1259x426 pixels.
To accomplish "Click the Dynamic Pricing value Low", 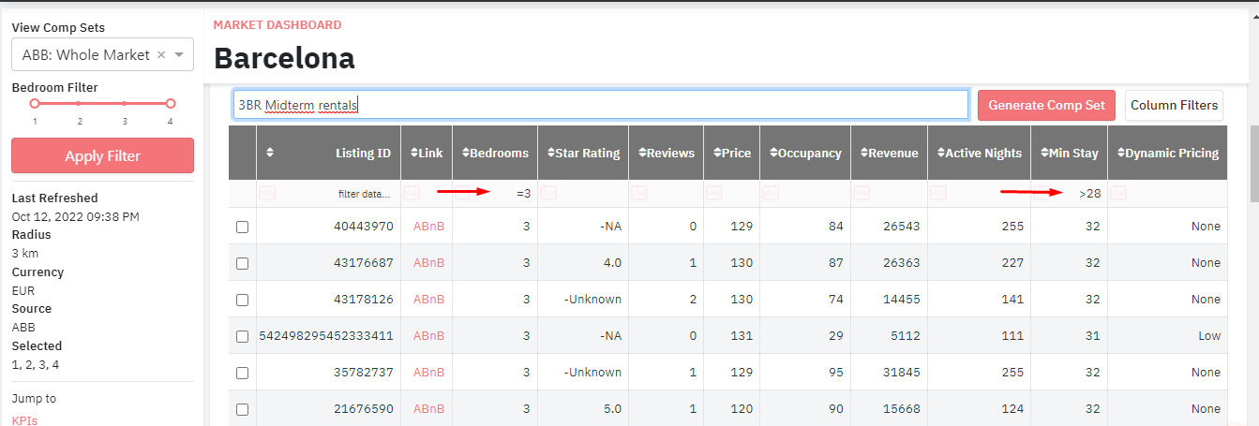I will 1209,336.
